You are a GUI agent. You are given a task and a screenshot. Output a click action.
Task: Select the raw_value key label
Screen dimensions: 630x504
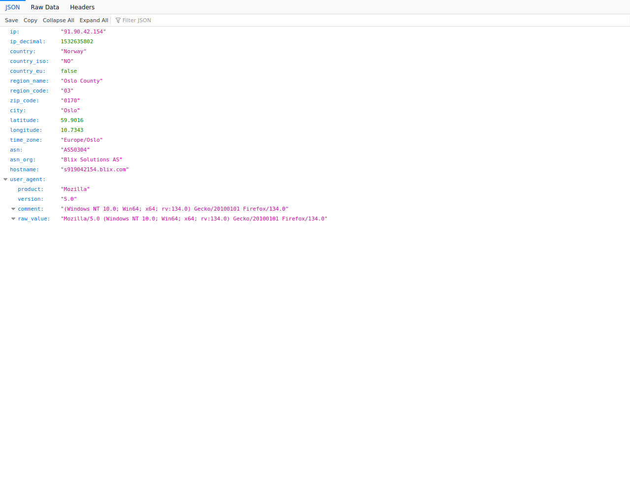(x=34, y=219)
